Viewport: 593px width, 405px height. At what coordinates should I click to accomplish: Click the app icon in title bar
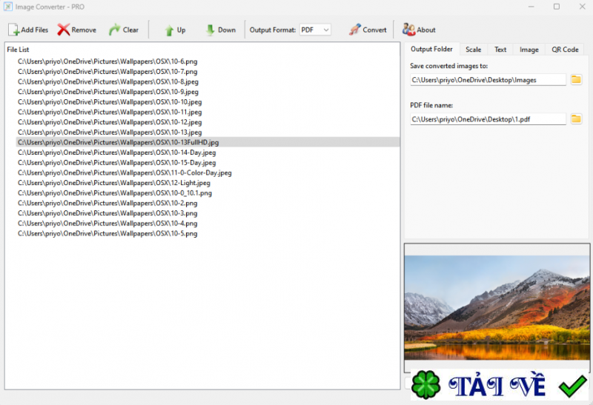[7, 7]
